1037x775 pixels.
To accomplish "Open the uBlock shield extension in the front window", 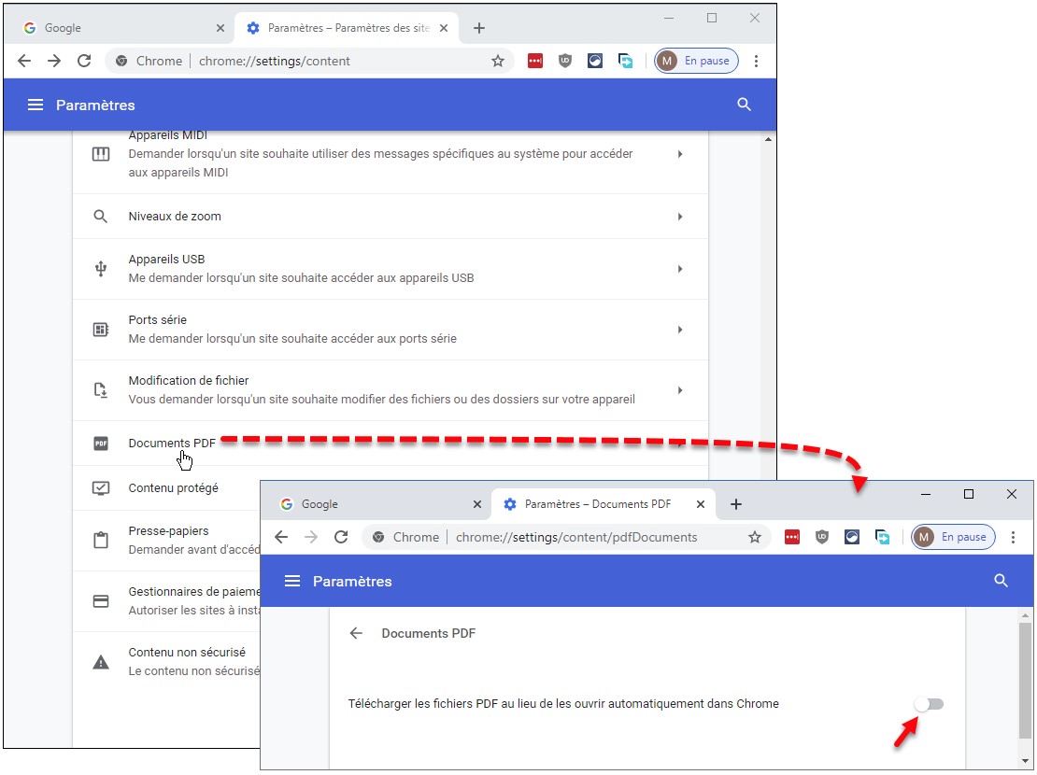I will 822,537.
